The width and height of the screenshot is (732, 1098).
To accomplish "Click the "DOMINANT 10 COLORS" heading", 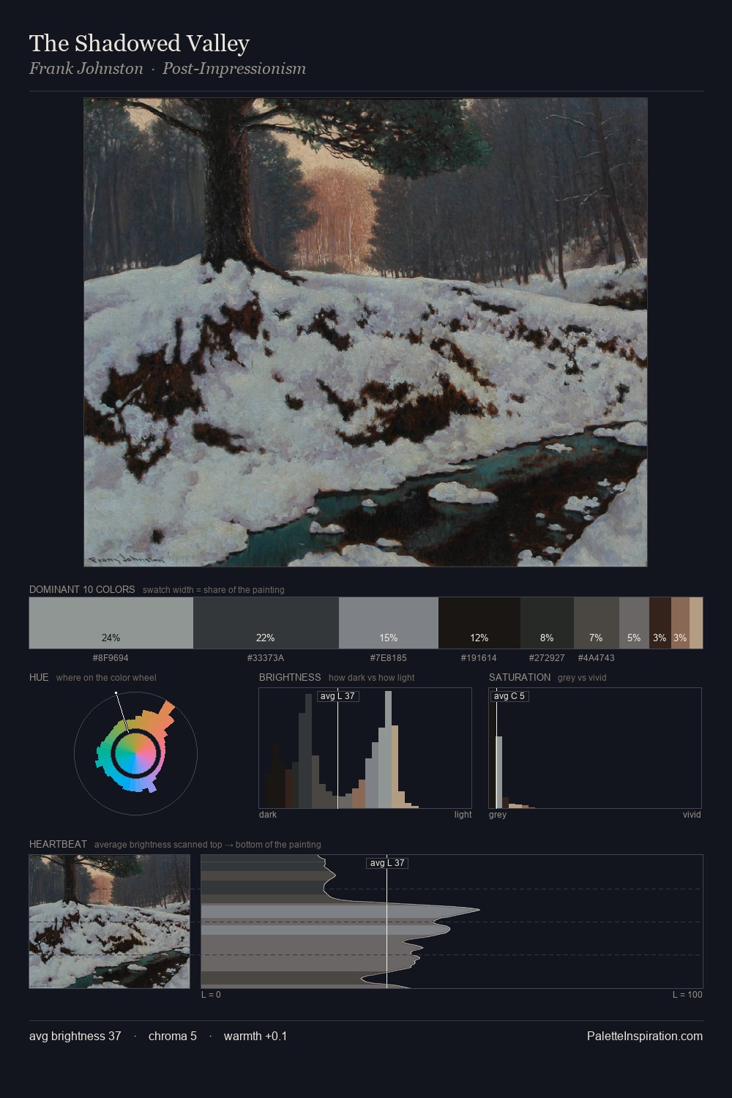I will (x=82, y=589).
